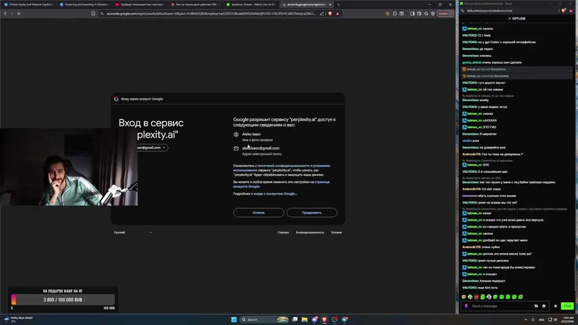Switch to Как на самом деле работает ИИ tab
Screen dimensions: 578x325
tap(195, 5)
